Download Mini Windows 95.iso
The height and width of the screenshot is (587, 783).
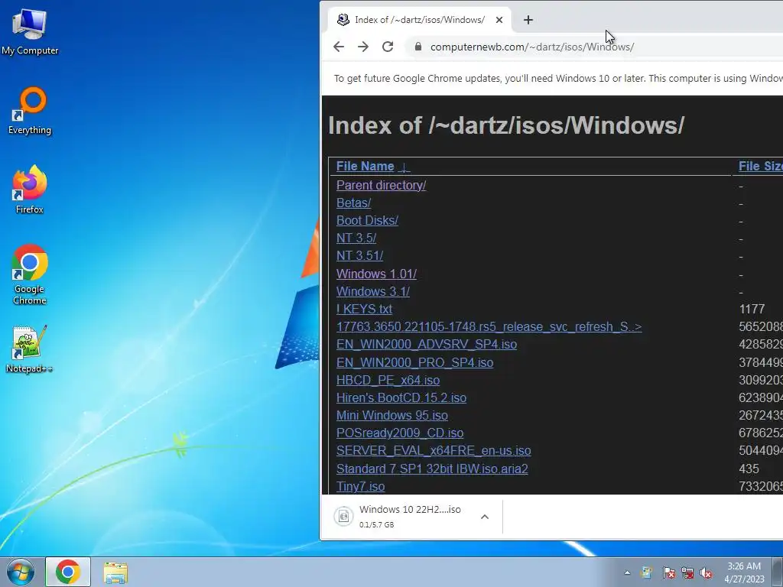point(392,415)
